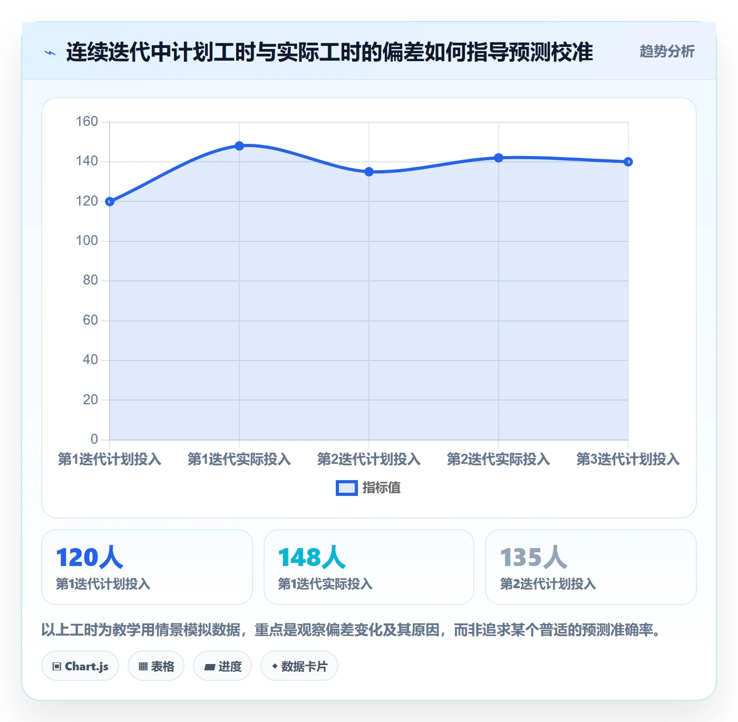Click the data point for 第2迭代实际投入

point(499,158)
